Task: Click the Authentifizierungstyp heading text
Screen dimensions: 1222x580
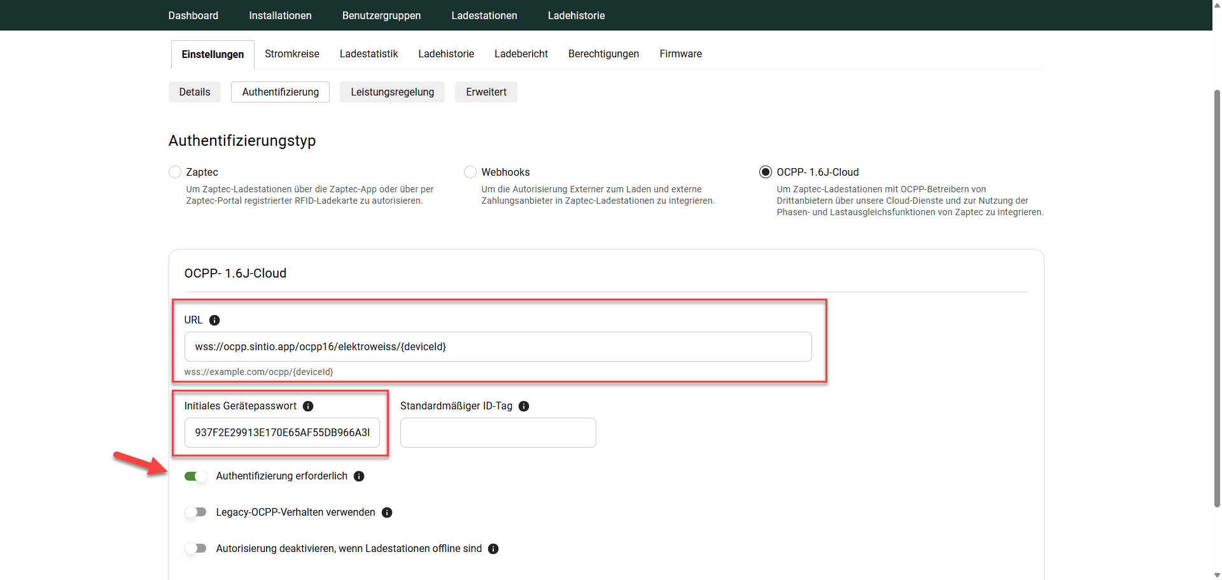Action: coord(242,141)
